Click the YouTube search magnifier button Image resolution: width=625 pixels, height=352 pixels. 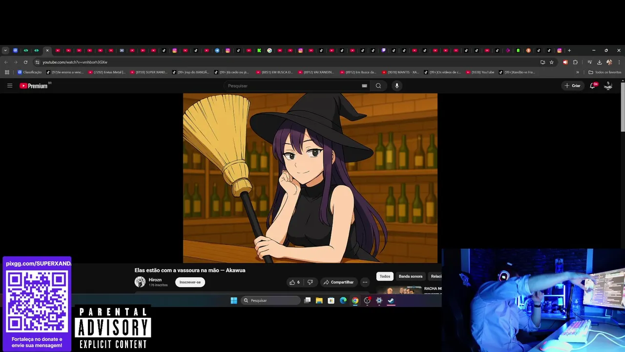[378, 86]
